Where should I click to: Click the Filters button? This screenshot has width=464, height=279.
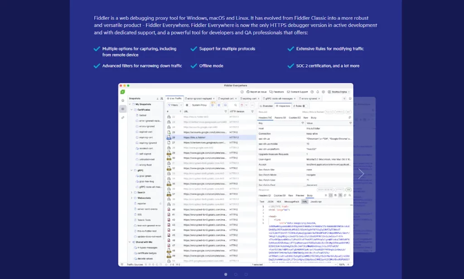click(173, 105)
